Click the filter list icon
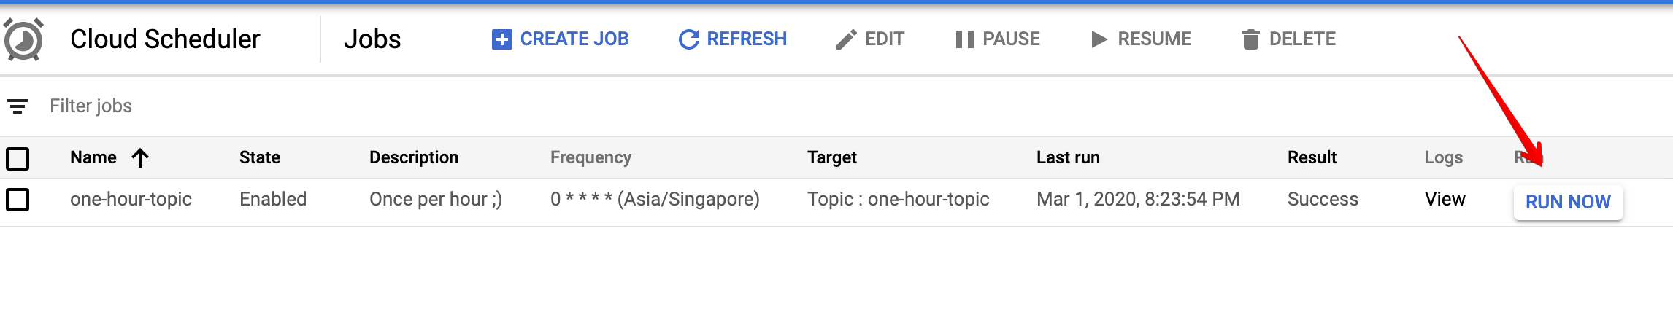This screenshot has width=1673, height=309. point(18,106)
